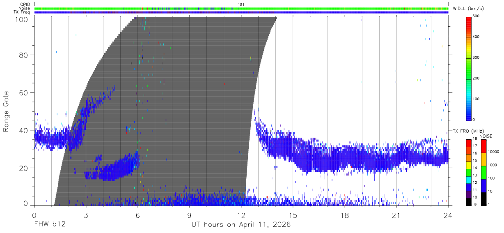The width and height of the screenshot is (504, 233).
Task: Select the TX Freq blue strip above the plot
Action: [x=241, y=12]
